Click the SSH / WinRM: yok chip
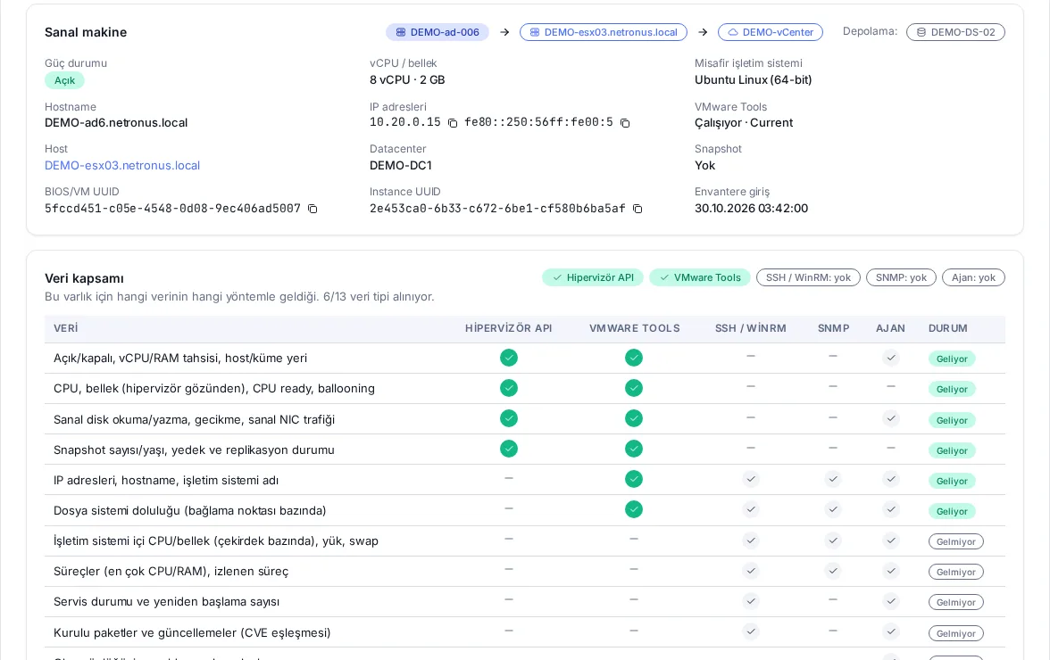1050x660 pixels. [x=808, y=277]
